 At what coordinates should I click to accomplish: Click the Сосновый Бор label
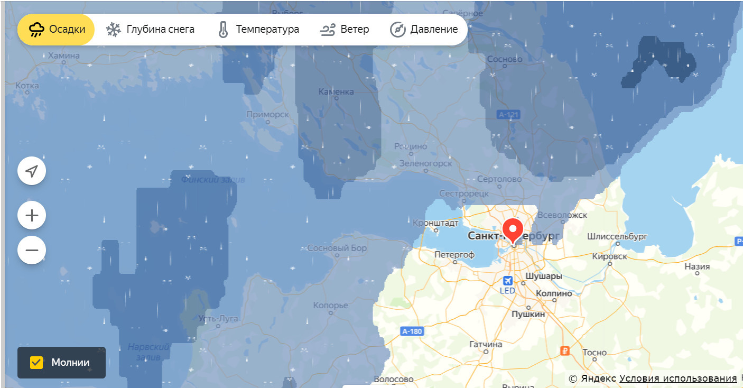click(x=337, y=248)
